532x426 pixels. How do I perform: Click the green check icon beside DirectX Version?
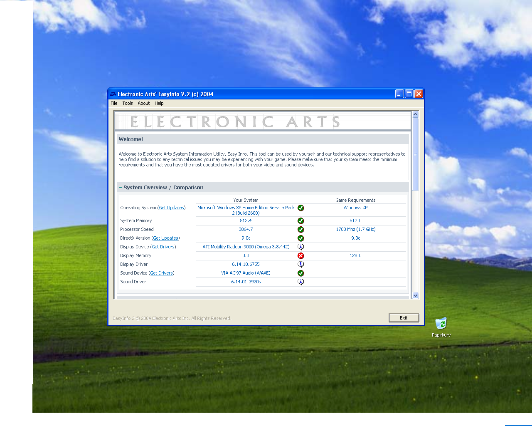tap(301, 238)
